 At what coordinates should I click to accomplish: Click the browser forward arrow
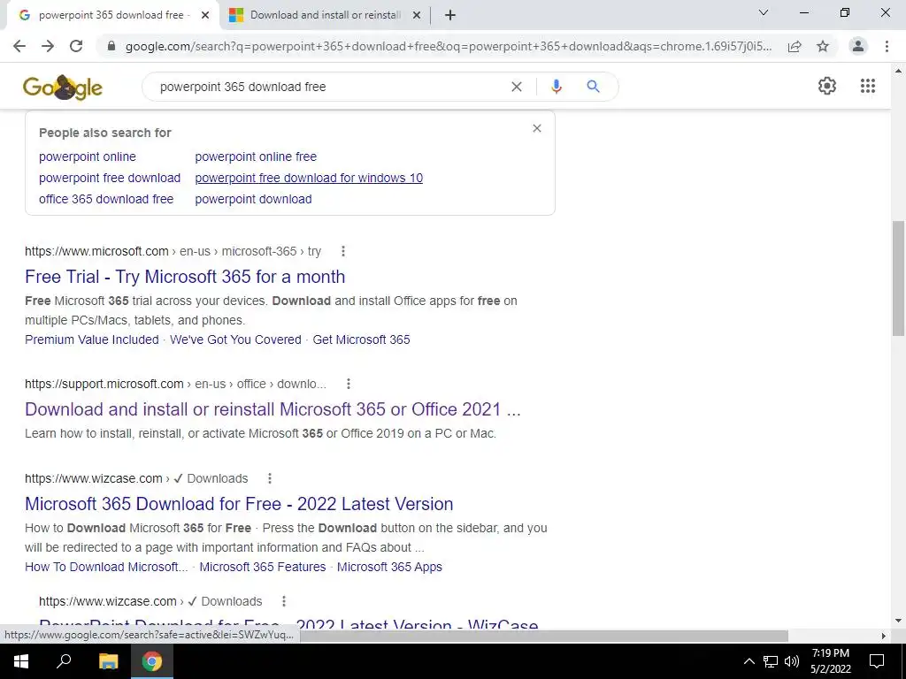coord(48,46)
